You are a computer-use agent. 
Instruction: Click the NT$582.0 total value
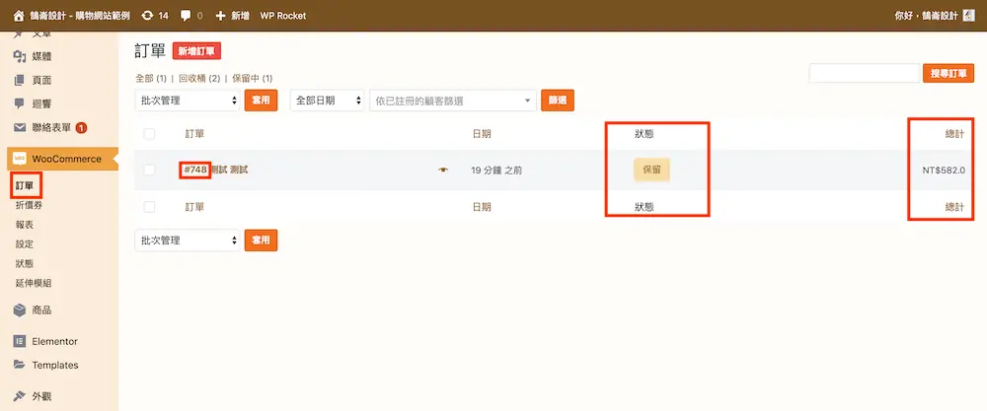tap(944, 170)
